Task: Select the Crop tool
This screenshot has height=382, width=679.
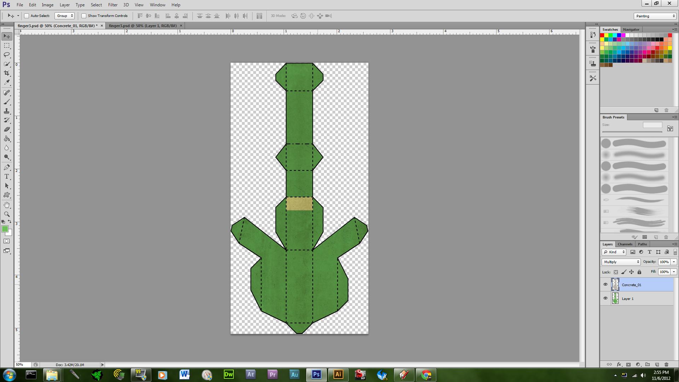Action: click(7, 73)
